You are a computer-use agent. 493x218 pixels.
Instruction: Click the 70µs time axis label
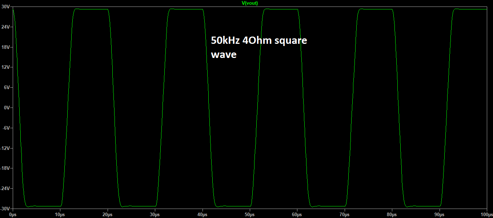[x=345, y=215]
